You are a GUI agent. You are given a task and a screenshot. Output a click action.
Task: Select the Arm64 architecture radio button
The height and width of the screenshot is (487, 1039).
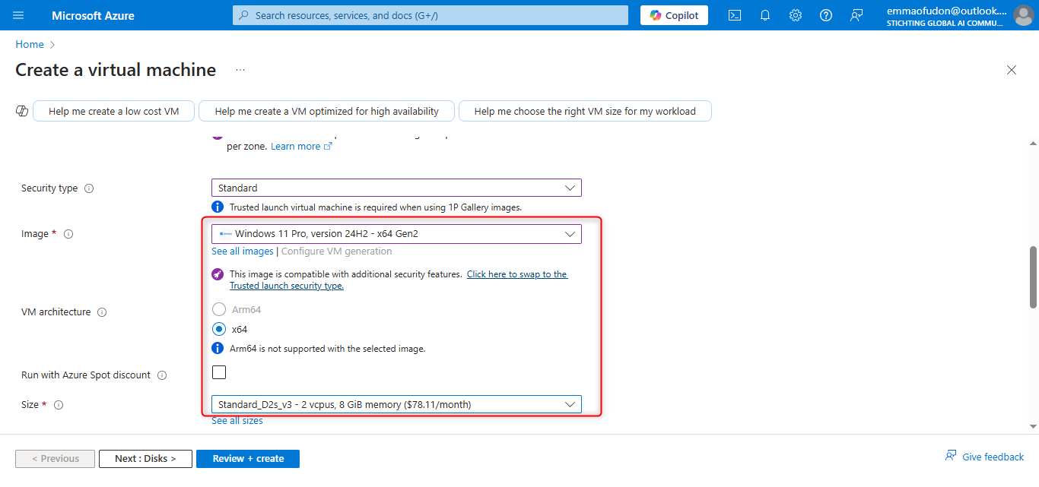pyautogui.click(x=219, y=309)
